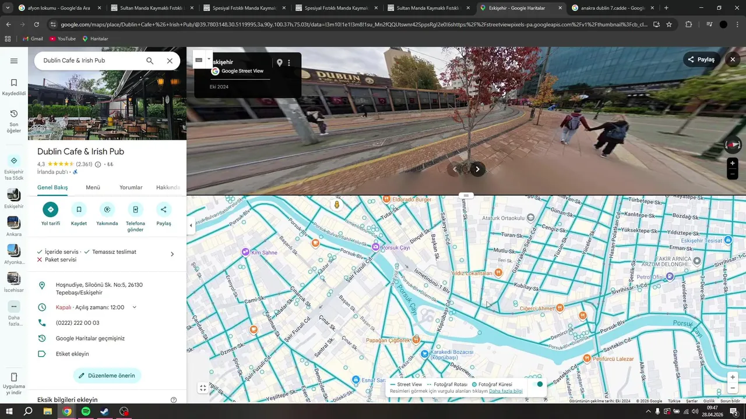Zoom out on the map
746x419 pixels.
click(x=733, y=388)
